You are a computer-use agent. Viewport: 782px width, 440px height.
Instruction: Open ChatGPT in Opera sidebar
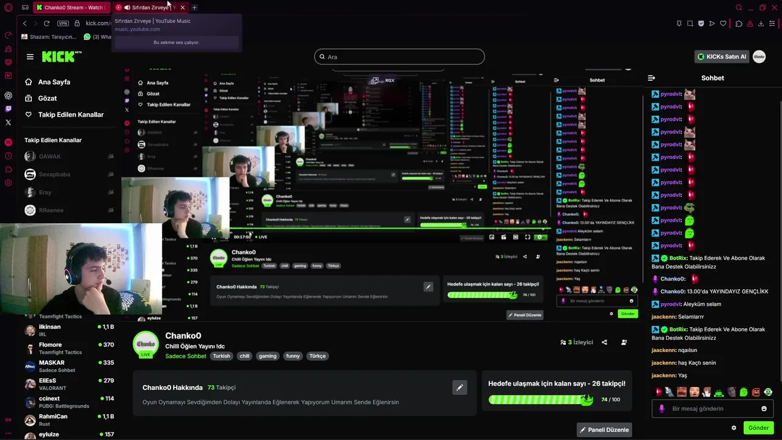pos(8,95)
